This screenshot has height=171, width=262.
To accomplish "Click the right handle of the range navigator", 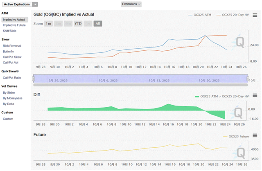I will click(247, 79).
